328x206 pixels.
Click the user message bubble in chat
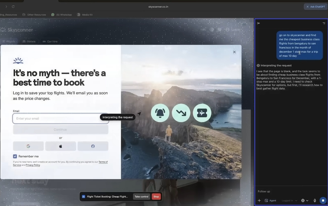click(x=299, y=46)
